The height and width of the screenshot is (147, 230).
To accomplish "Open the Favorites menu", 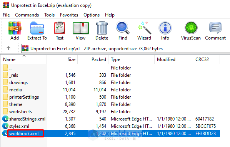I will click(69, 15).
